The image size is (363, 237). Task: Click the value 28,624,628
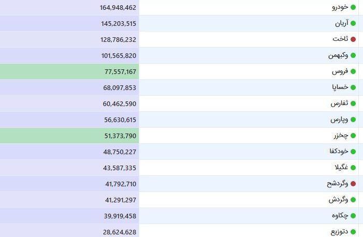(x=120, y=232)
